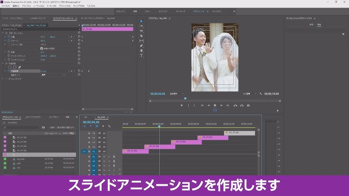
Task: Click the Lift button in Program monitor
Action: [x=235, y=105]
